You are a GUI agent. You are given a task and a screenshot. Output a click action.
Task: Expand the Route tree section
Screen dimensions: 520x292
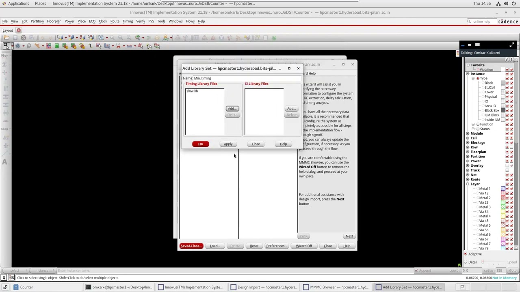coord(468,179)
